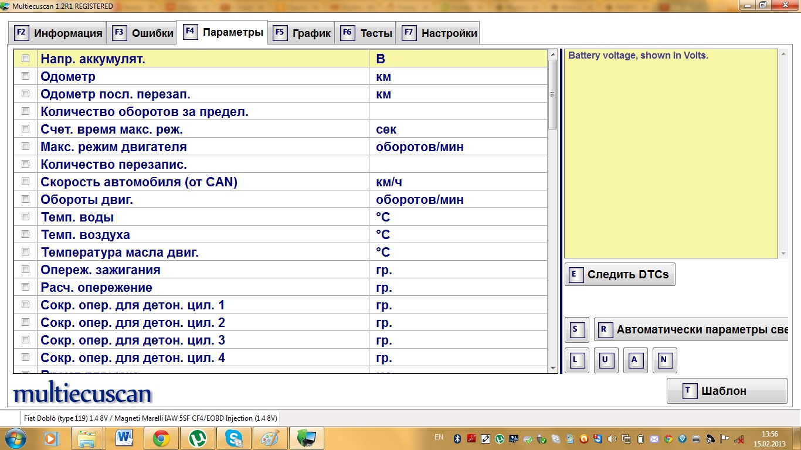Click the S key button
Image resolution: width=801 pixels, height=450 pixels.
click(x=575, y=330)
